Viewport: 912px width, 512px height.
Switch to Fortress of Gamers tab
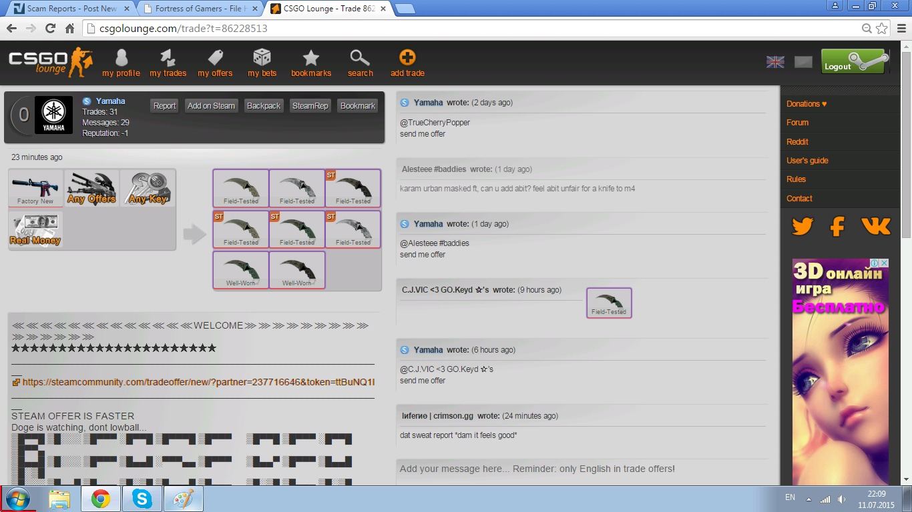pos(200,9)
